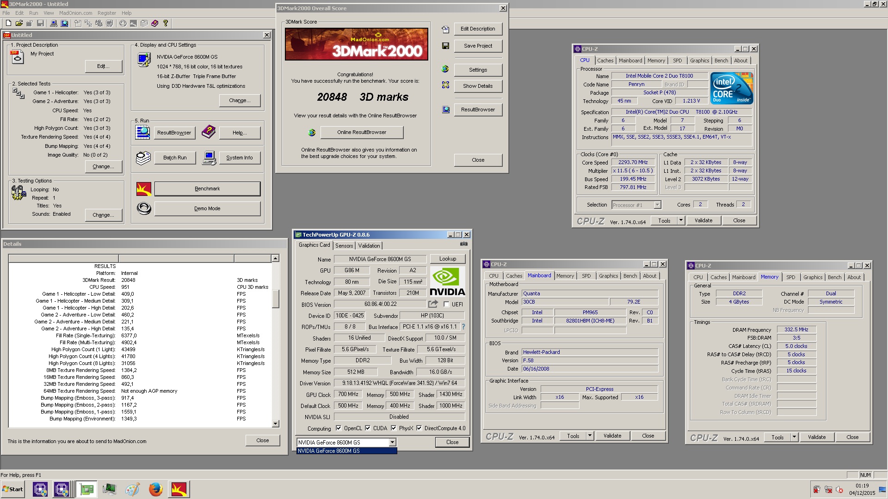The width and height of the screenshot is (888, 499).
Task: Toggle the DirectCompute 4.0 checkbox
Action: point(419,428)
